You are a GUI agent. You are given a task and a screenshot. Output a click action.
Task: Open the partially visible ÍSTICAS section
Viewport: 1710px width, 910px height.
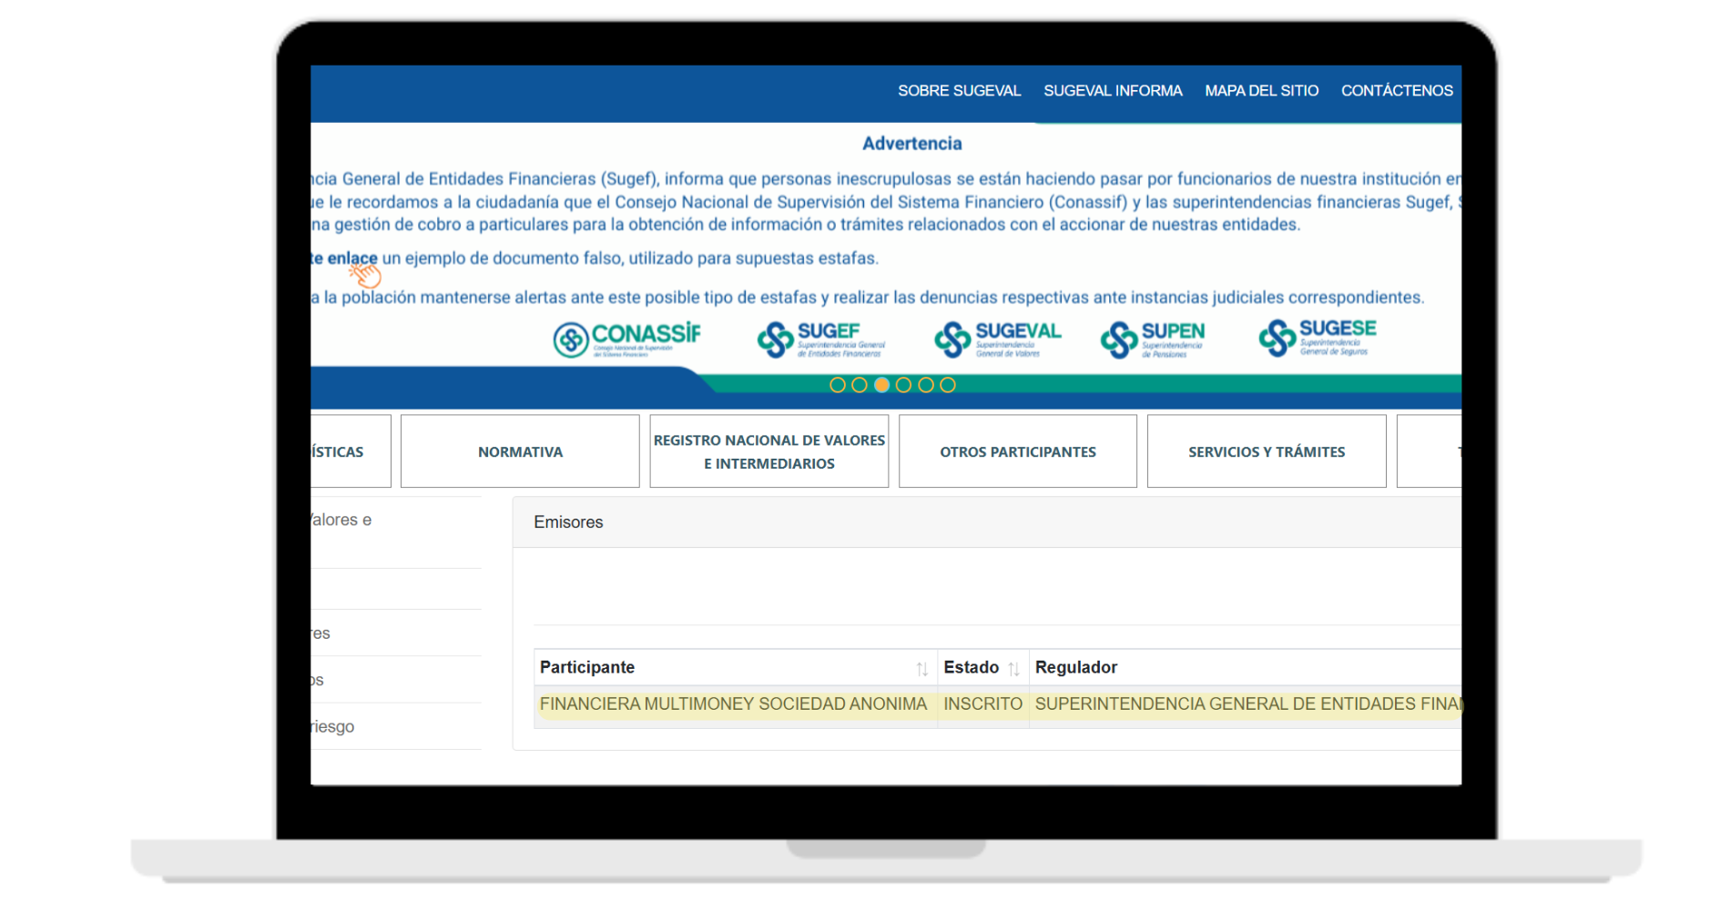(x=351, y=451)
